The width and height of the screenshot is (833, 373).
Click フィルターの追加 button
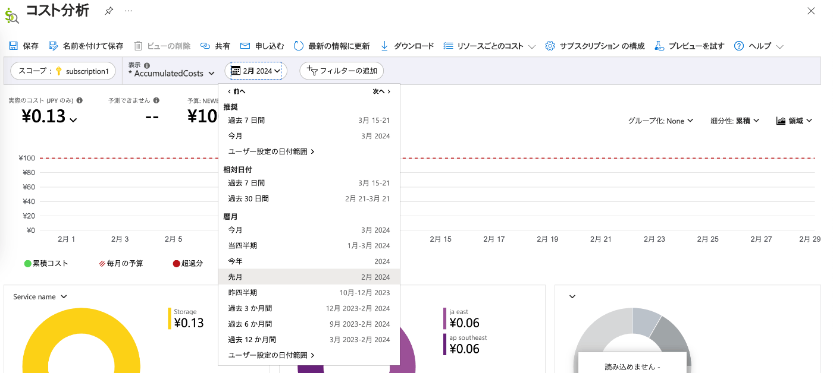342,71
